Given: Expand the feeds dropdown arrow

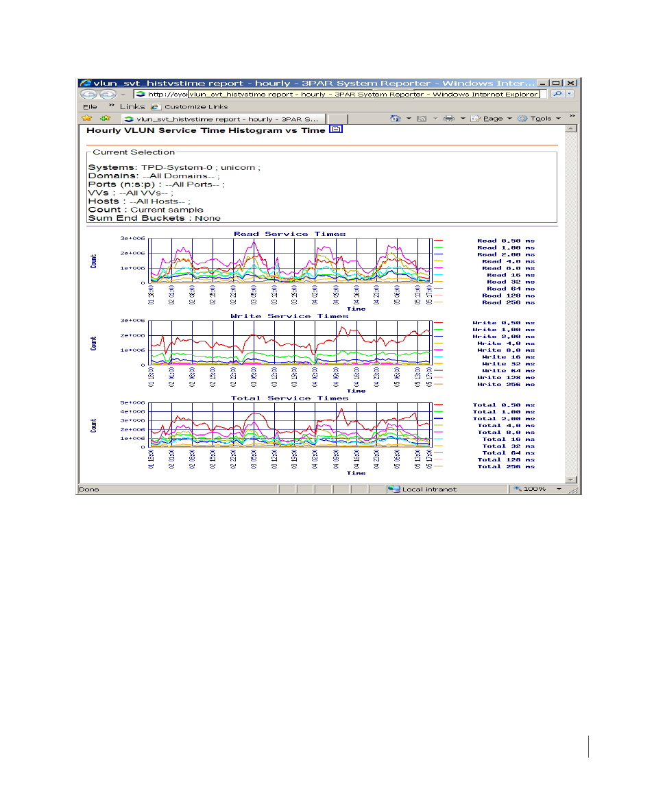Looking at the screenshot, I should point(435,119).
